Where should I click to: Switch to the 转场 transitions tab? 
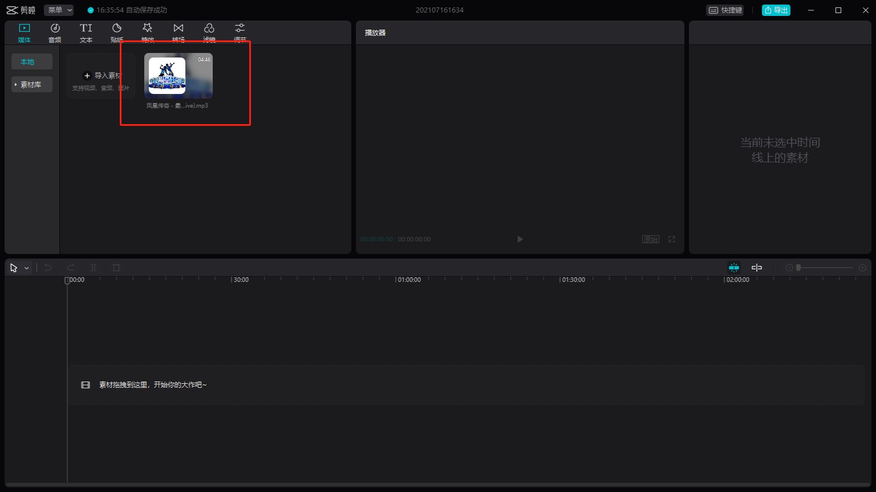179,33
